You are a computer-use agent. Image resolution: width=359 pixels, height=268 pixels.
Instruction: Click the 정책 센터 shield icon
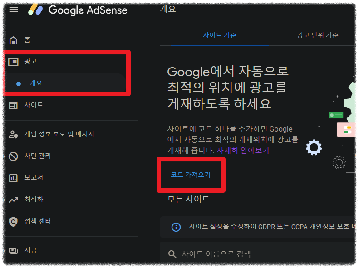coord(13,222)
